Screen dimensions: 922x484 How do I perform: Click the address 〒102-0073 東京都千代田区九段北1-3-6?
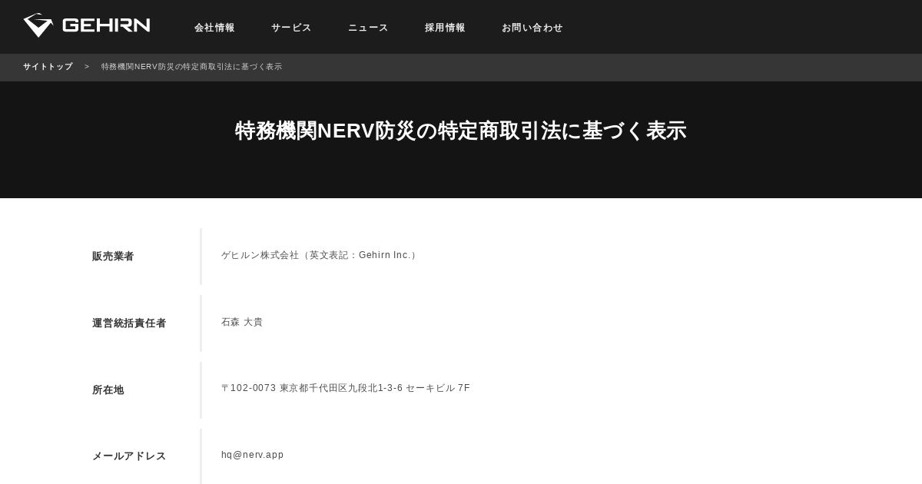[x=312, y=388]
